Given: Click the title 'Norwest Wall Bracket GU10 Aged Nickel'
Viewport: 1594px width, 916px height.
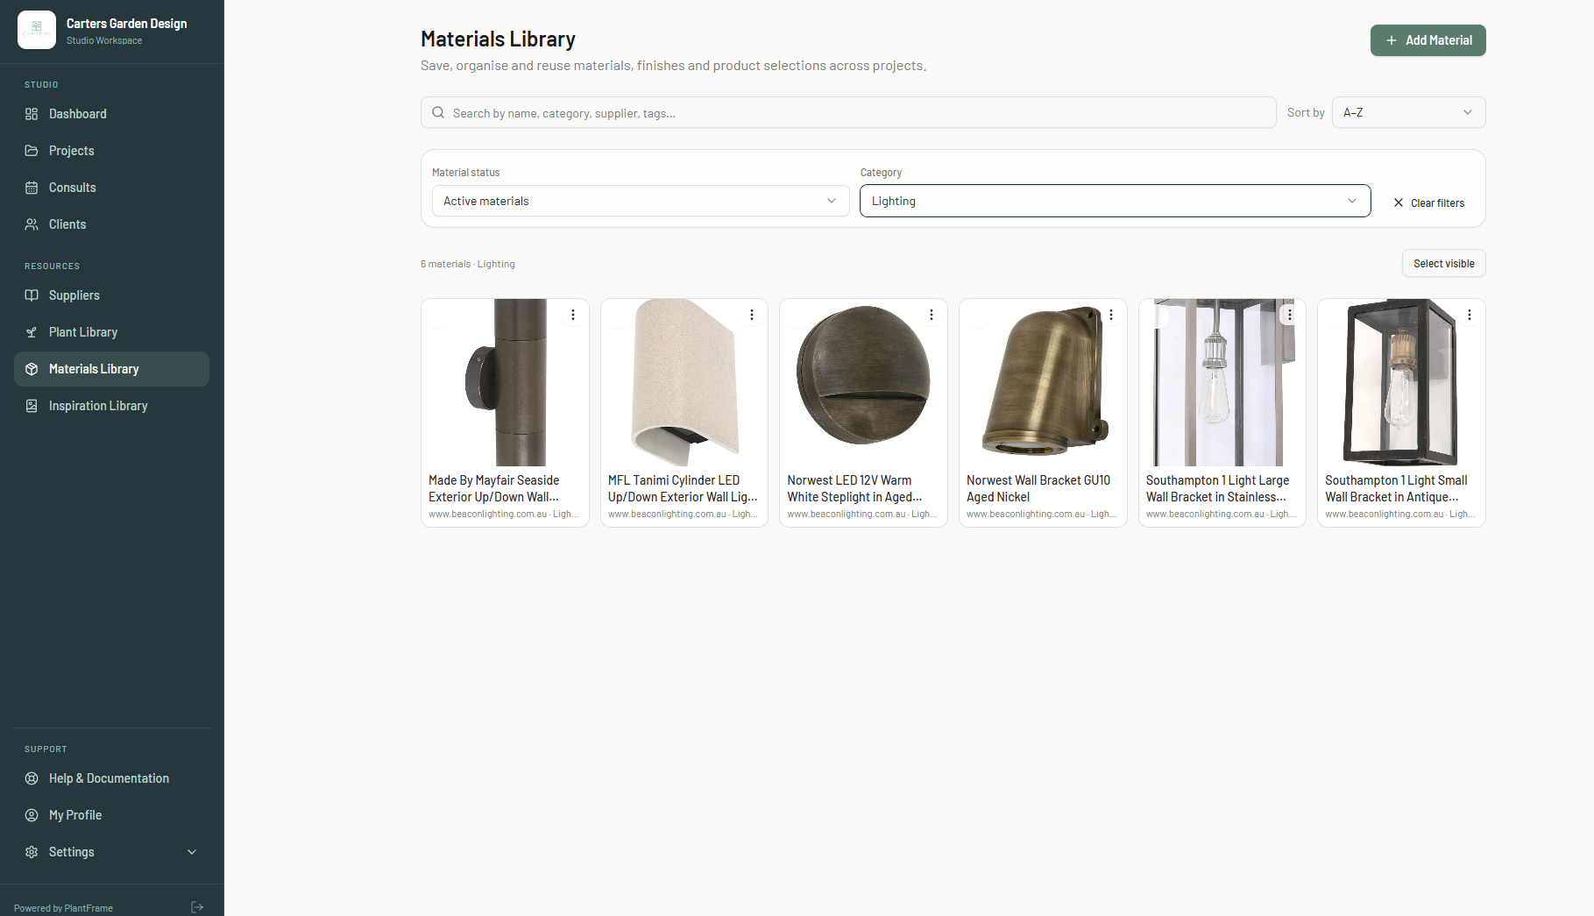Looking at the screenshot, I should [1038, 488].
